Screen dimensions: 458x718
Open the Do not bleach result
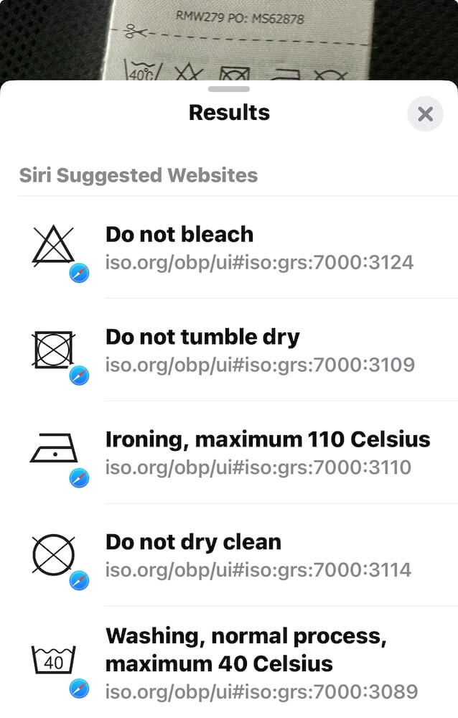179,235
